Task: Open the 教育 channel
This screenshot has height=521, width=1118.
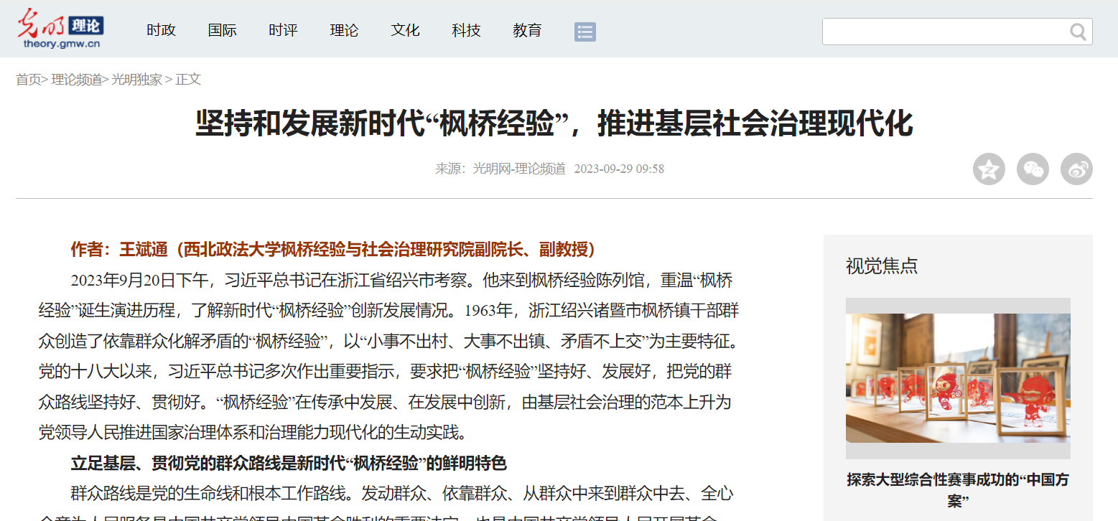Action: [x=527, y=31]
